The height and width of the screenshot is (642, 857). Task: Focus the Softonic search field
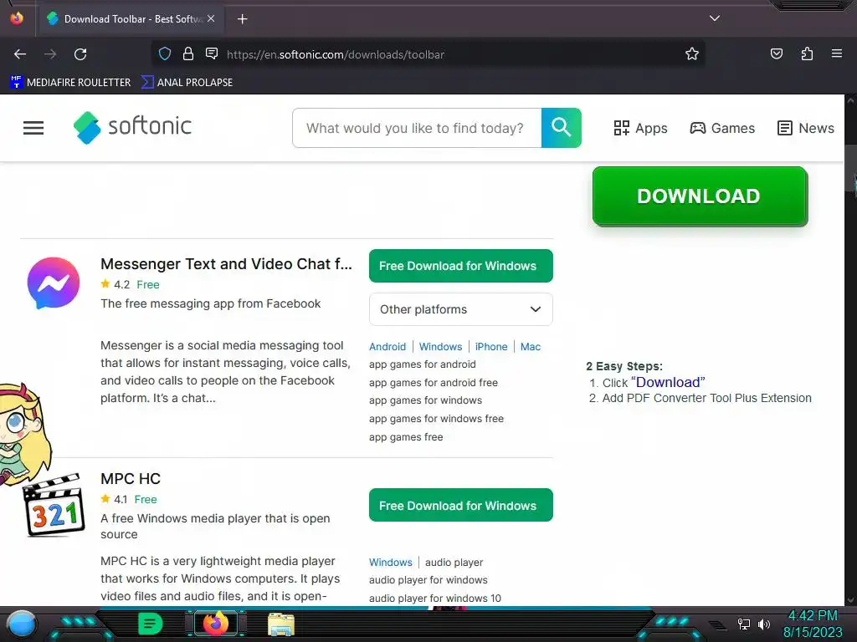[x=417, y=128]
